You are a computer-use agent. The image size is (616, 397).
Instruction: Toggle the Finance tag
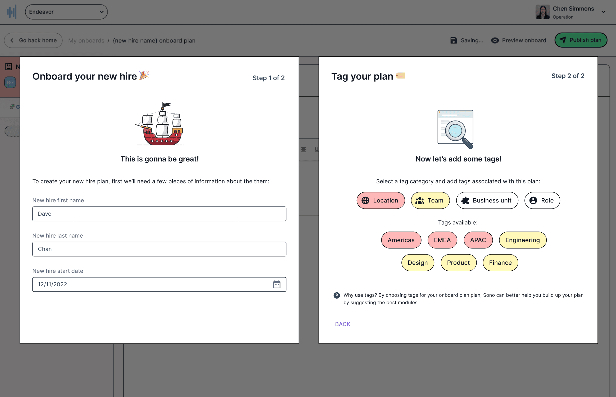(x=500, y=263)
